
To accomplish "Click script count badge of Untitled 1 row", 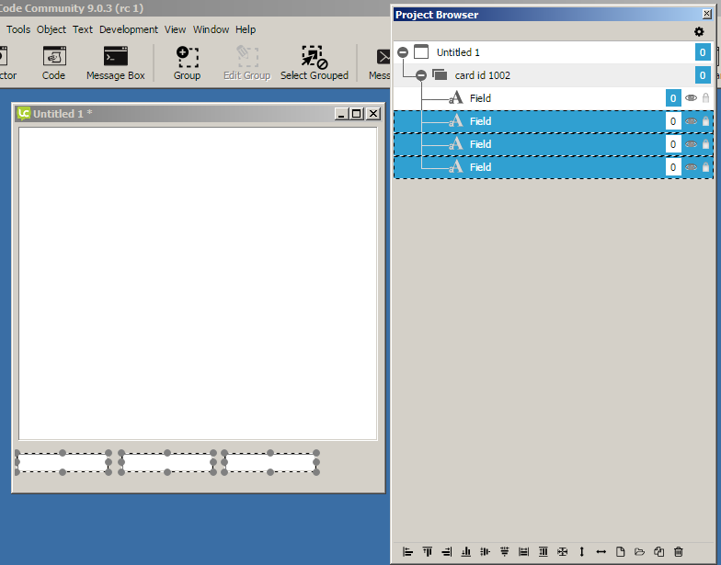I will point(703,52).
